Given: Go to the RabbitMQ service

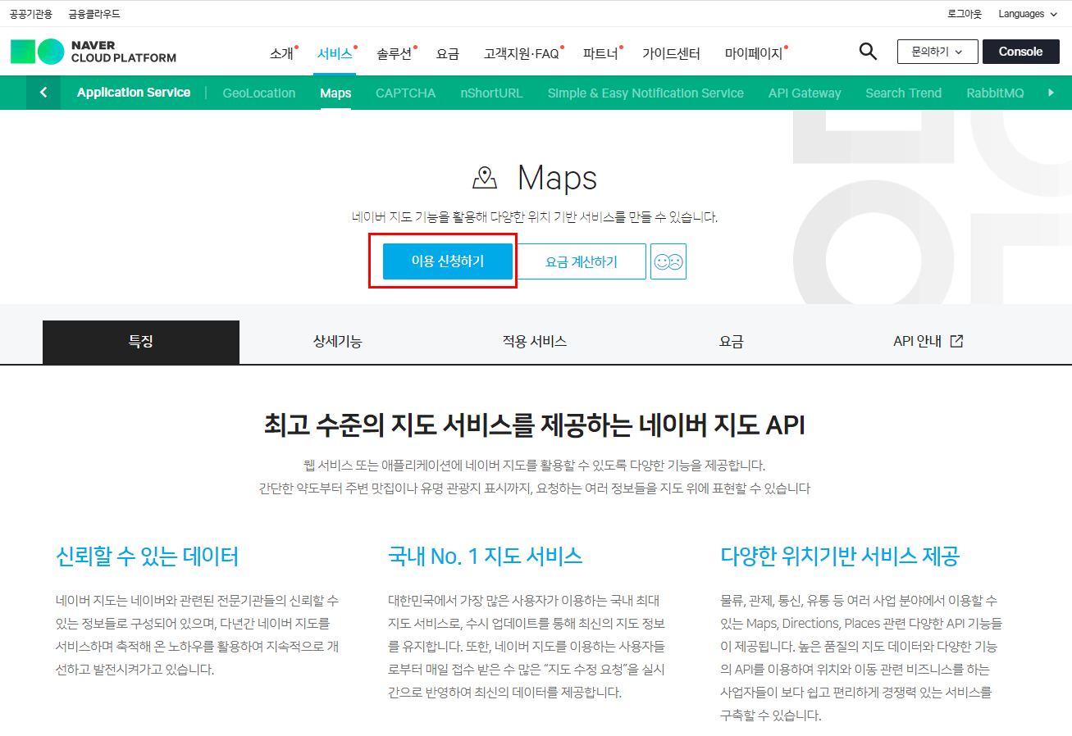Looking at the screenshot, I should point(995,93).
